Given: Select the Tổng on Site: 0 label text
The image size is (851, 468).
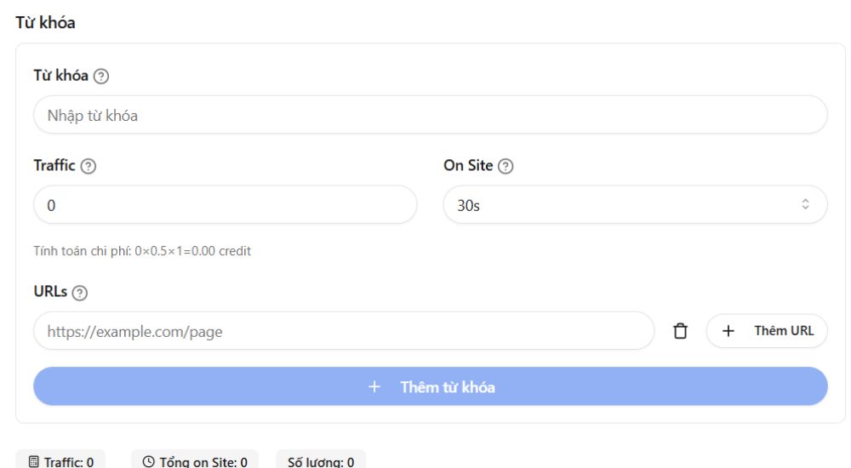Looking at the screenshot, I should pos(203,462).
